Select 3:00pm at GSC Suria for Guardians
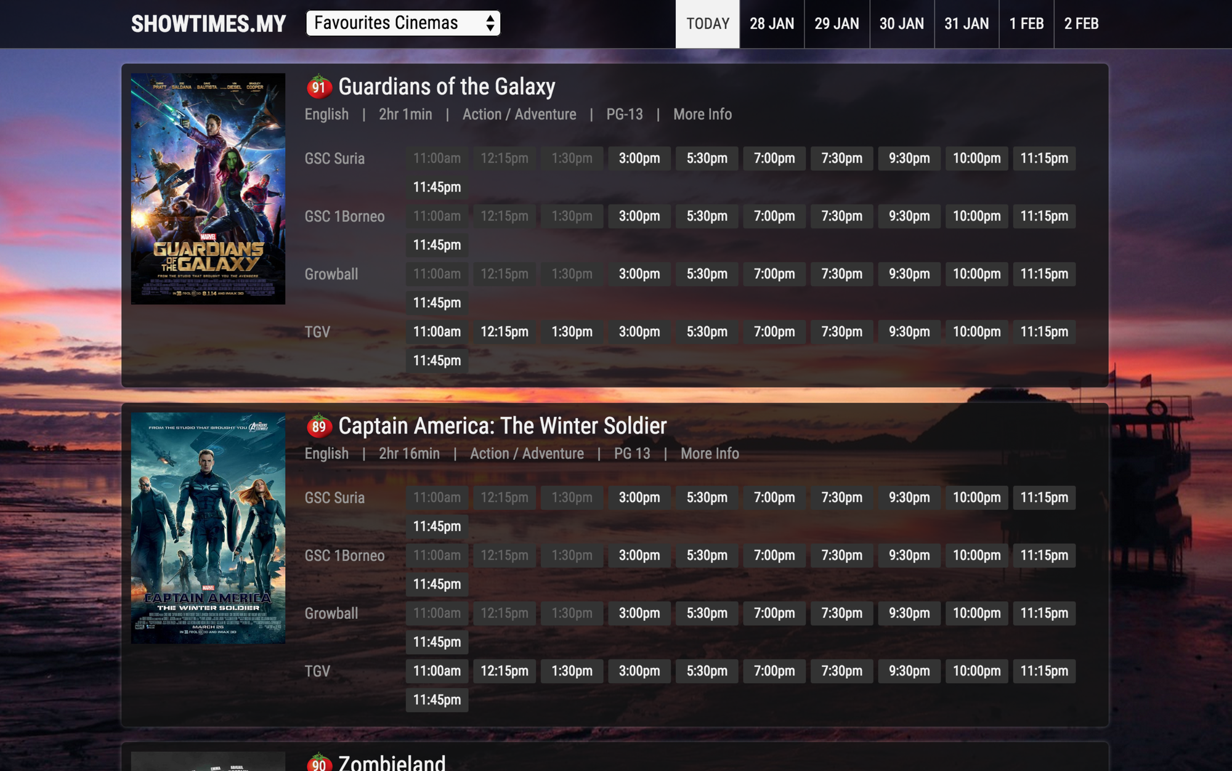Screen dimensions: 1232x771 pos(638,158)
